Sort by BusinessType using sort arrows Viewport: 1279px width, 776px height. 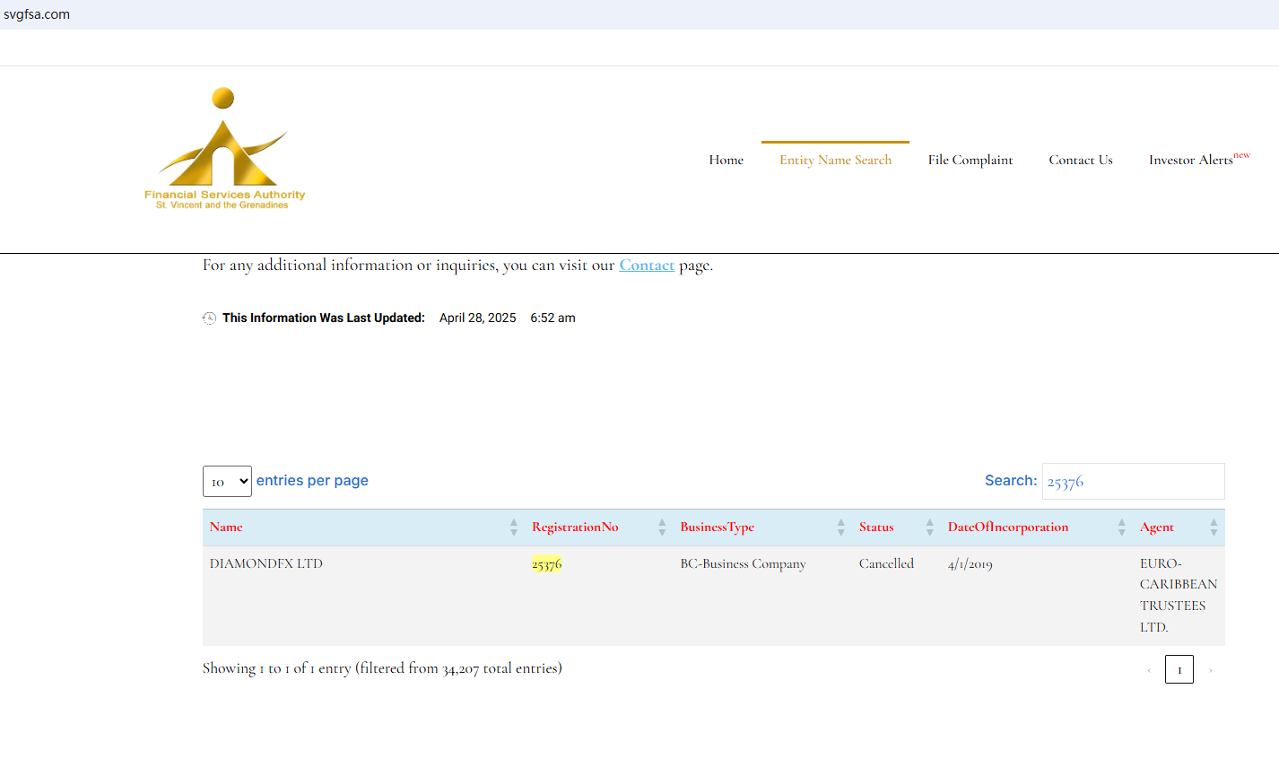pyautogui.click(x=840, y=528)
